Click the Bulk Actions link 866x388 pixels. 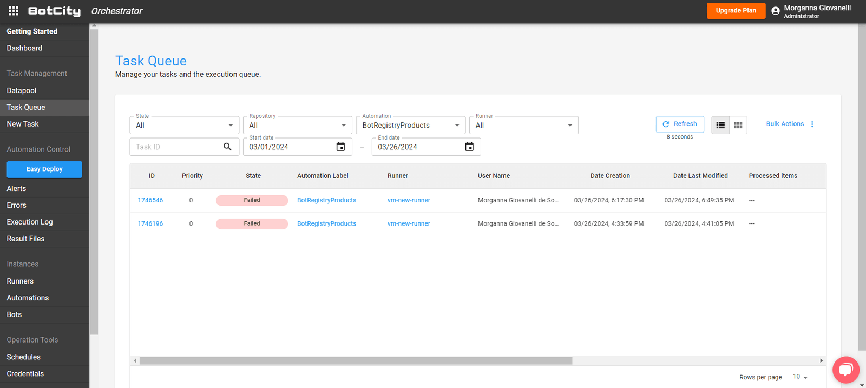coord(785,124)
